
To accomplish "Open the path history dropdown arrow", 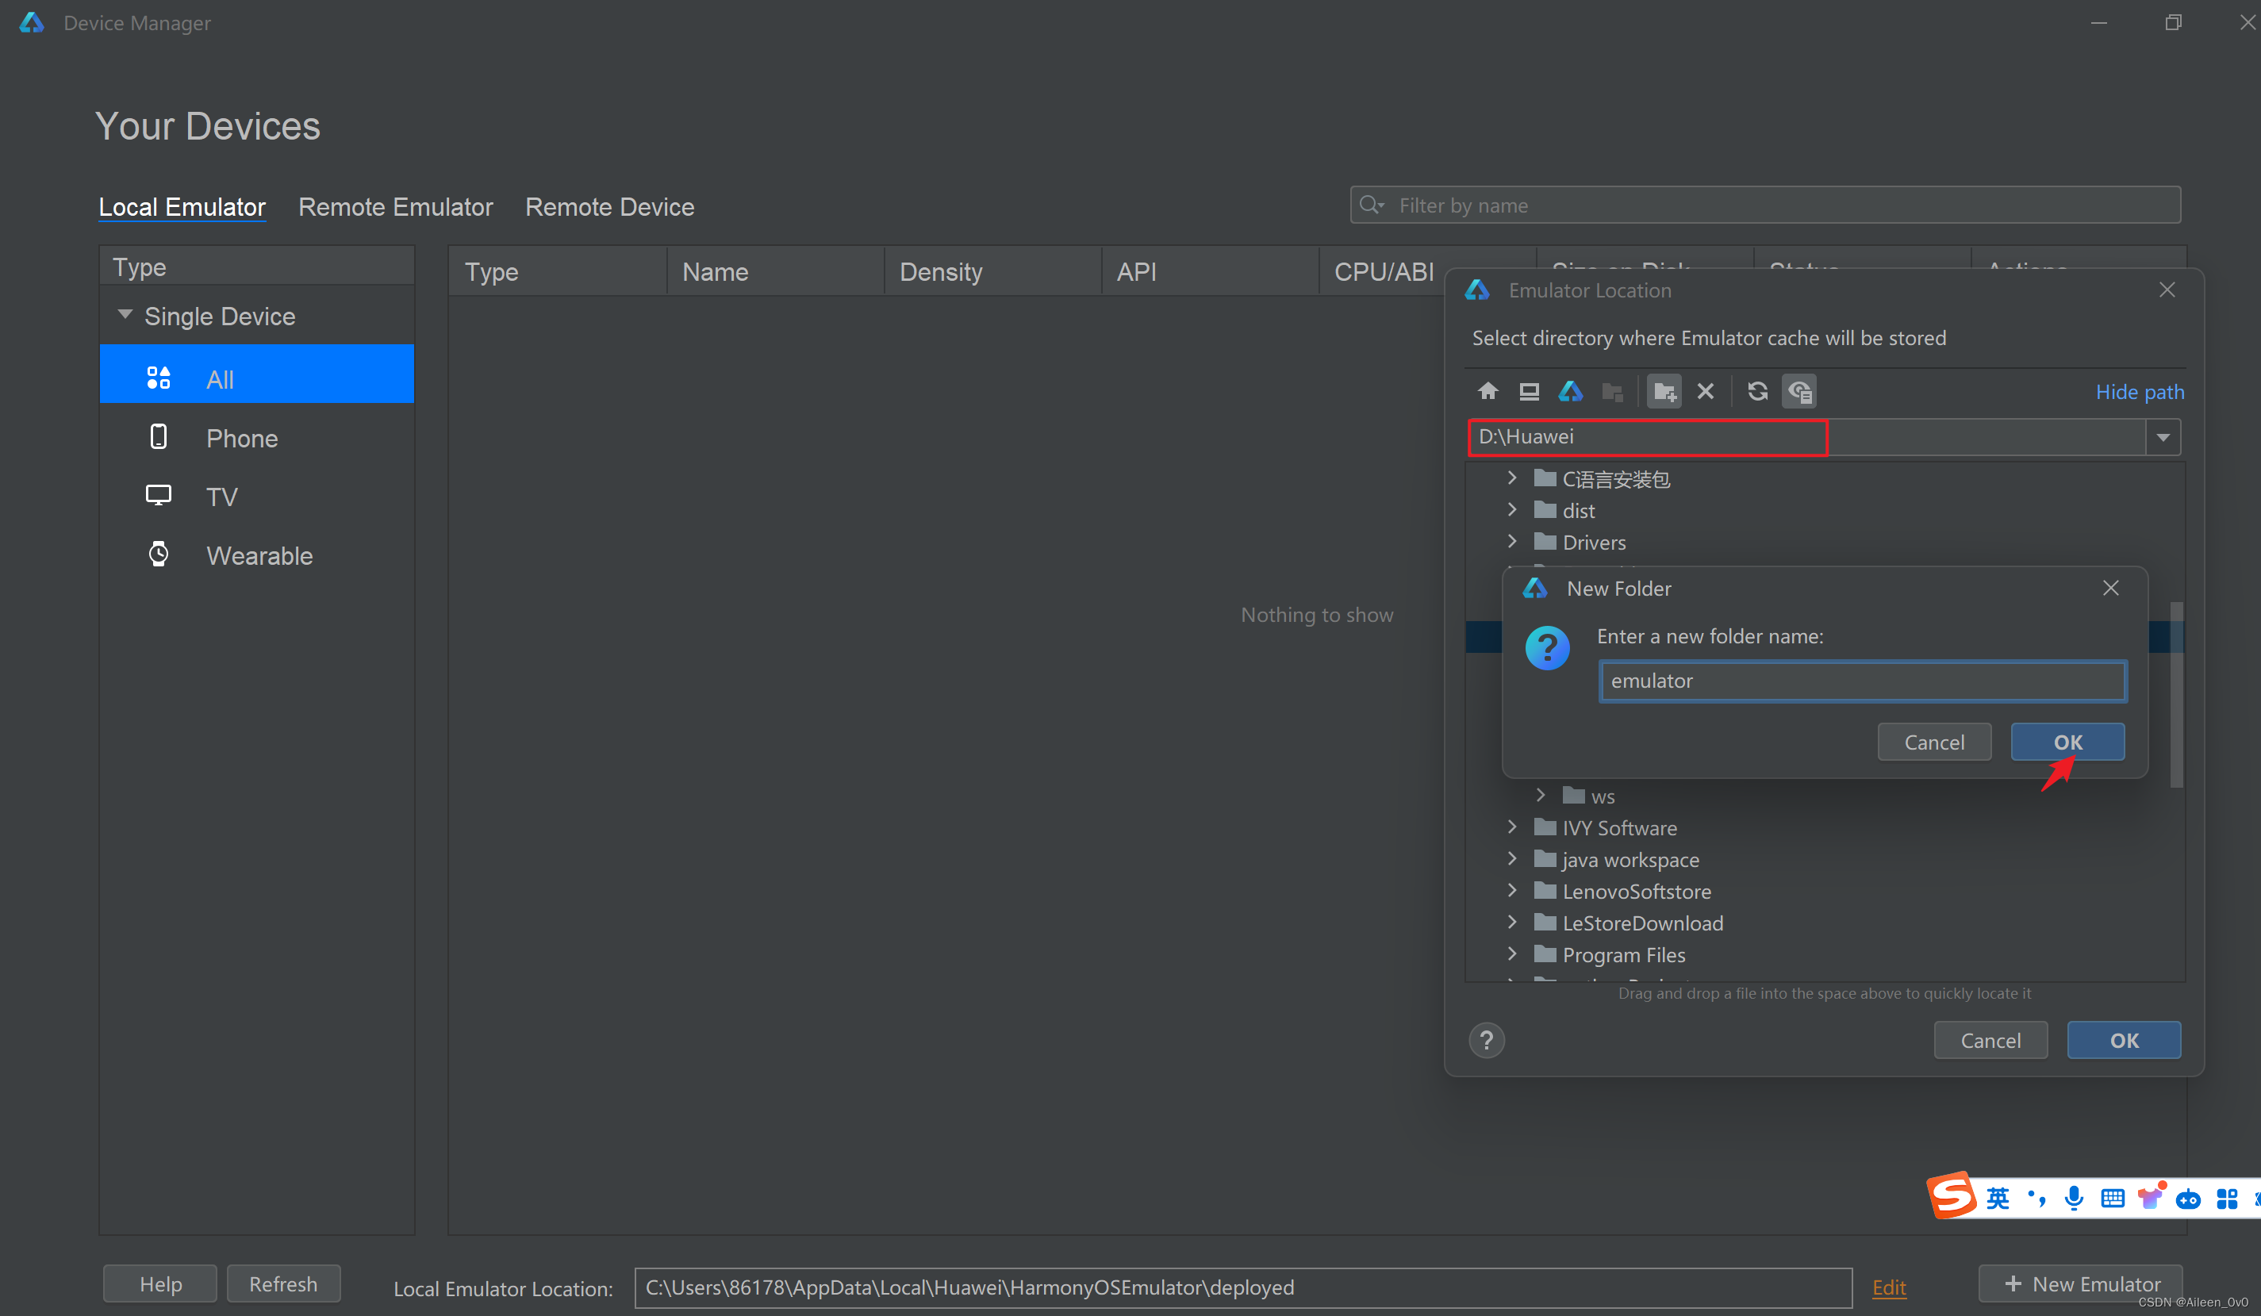I will (x=2163, y=437).
